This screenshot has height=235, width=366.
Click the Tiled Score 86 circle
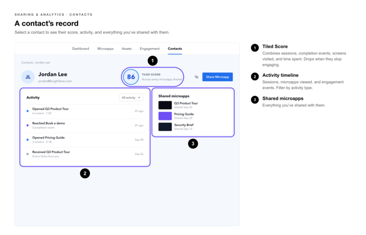tap(131, 77)
